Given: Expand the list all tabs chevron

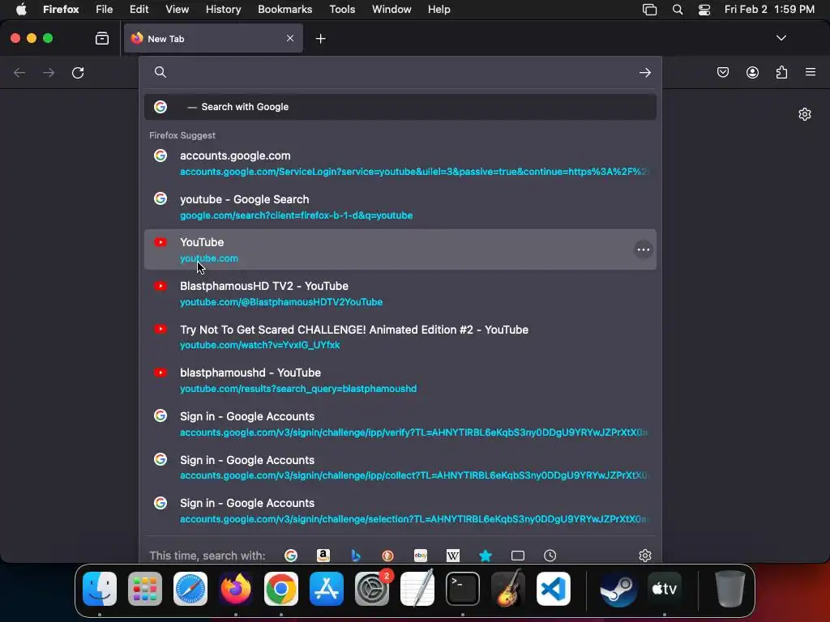Looking at the screenshot, I should coord(781,38).
